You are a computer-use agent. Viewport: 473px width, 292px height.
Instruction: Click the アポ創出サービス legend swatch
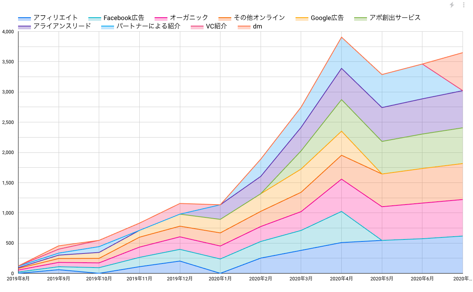tap(361, 18)
